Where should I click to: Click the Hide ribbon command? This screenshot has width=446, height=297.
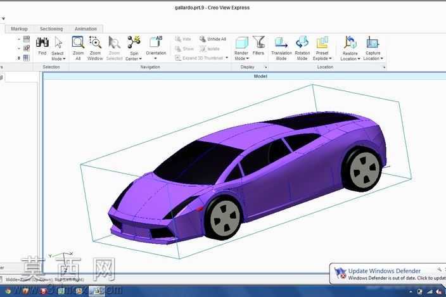click(183, 39)
